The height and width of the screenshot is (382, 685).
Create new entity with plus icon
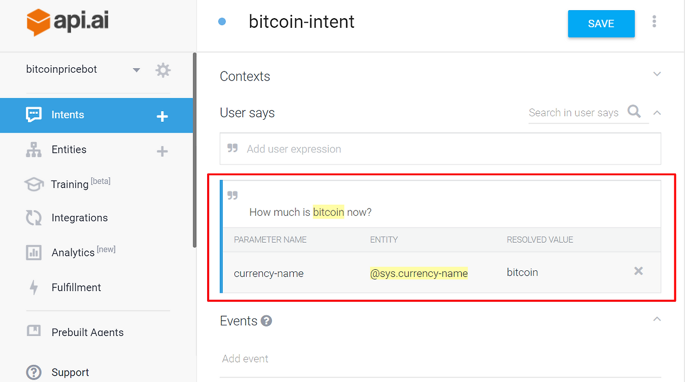162,152
